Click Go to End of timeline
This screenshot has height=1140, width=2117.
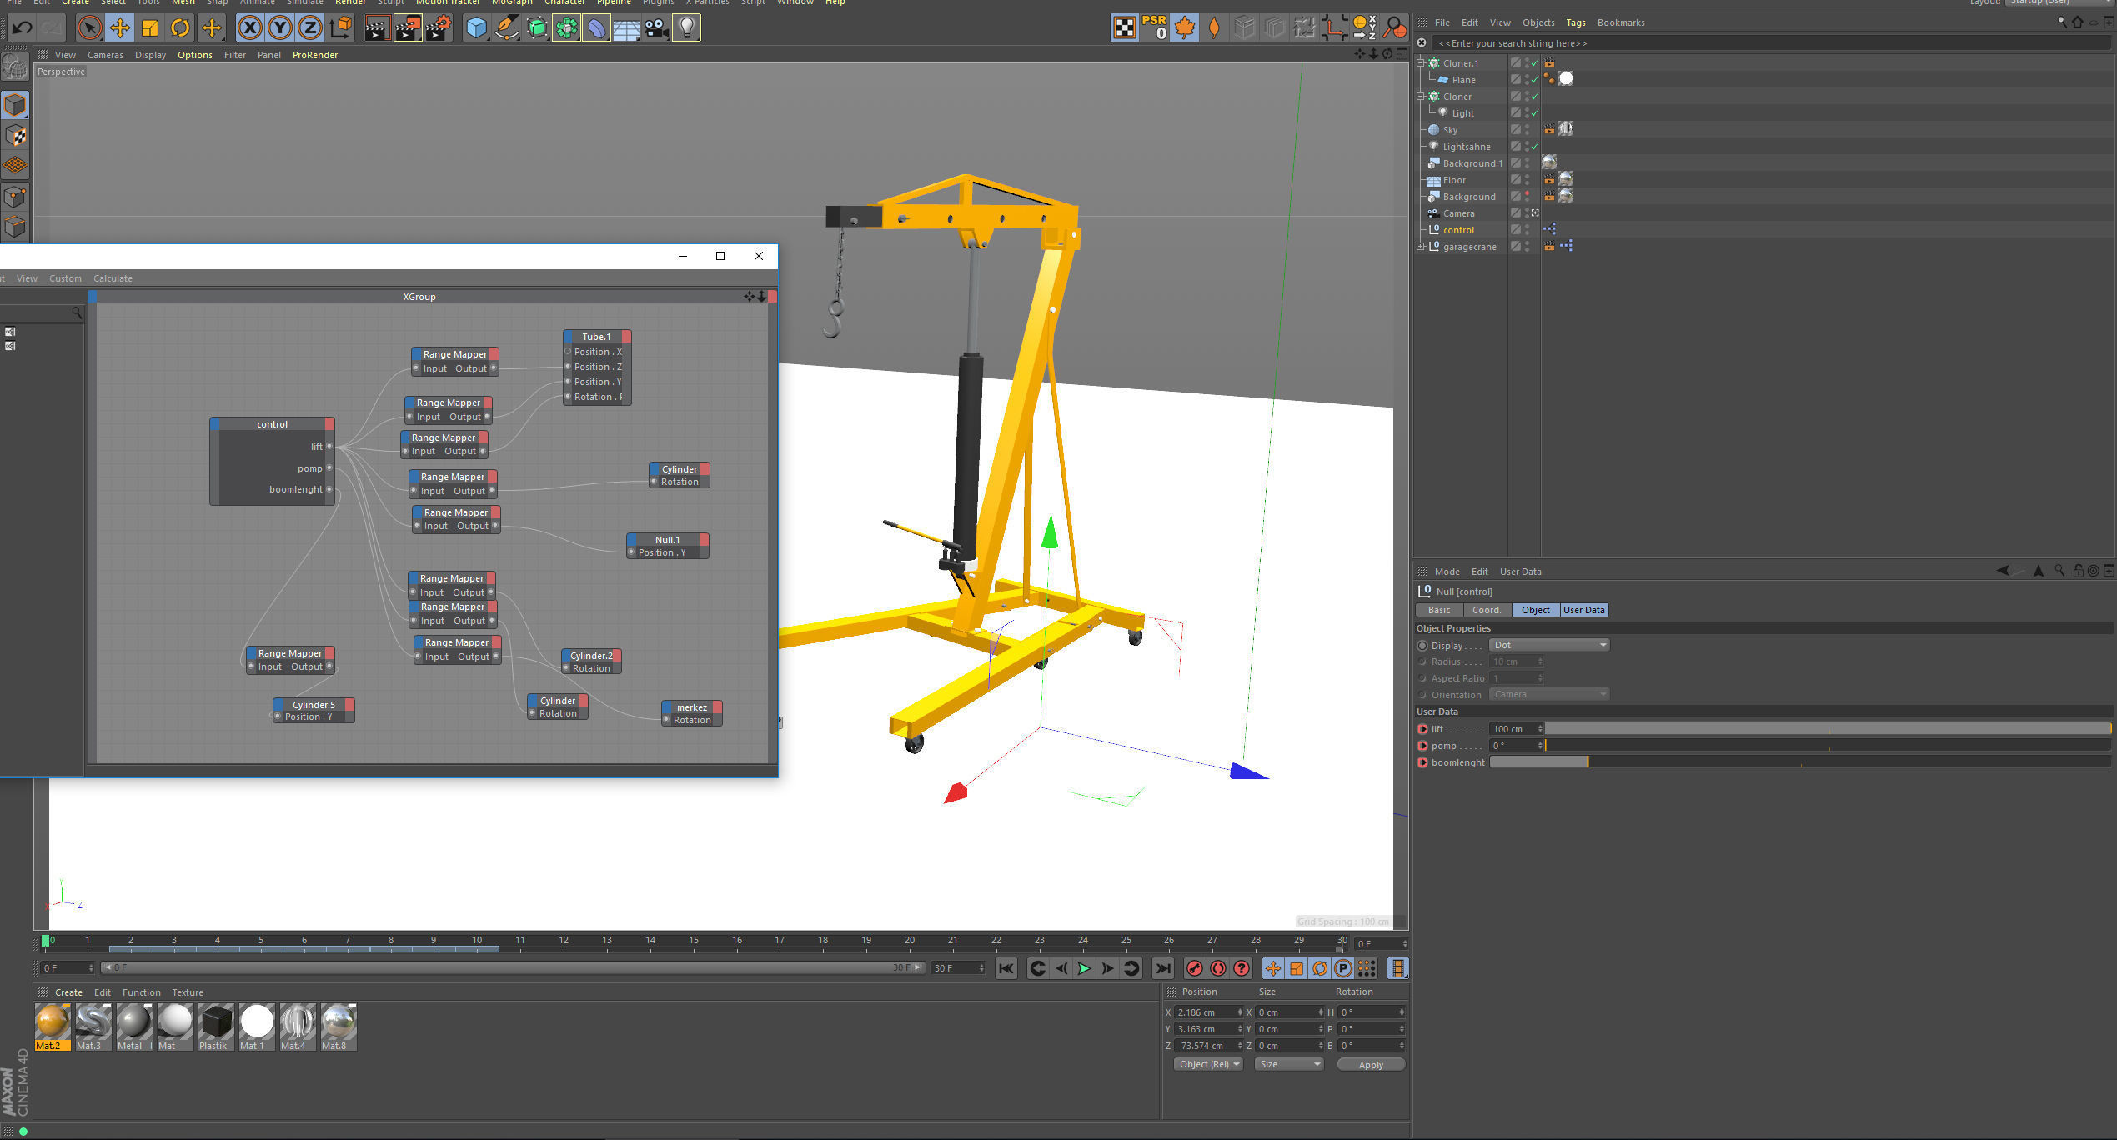(1162, 968)
